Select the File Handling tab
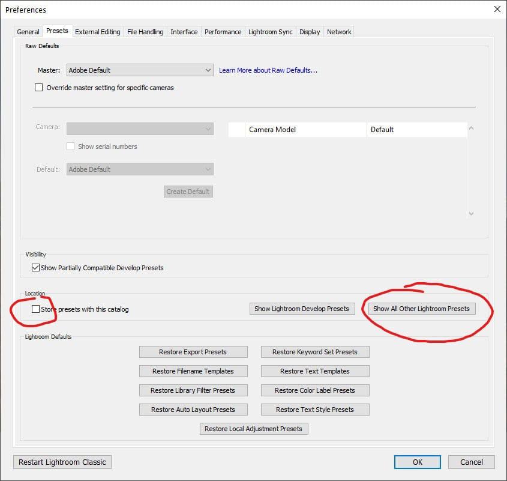The image size is (507, 481). pos(145,32)
